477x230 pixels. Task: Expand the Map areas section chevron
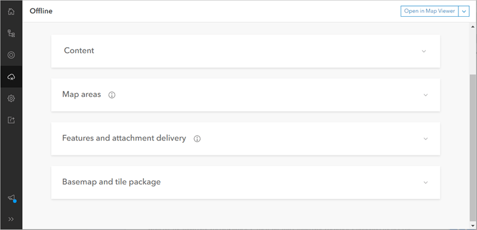pos(426,95)
